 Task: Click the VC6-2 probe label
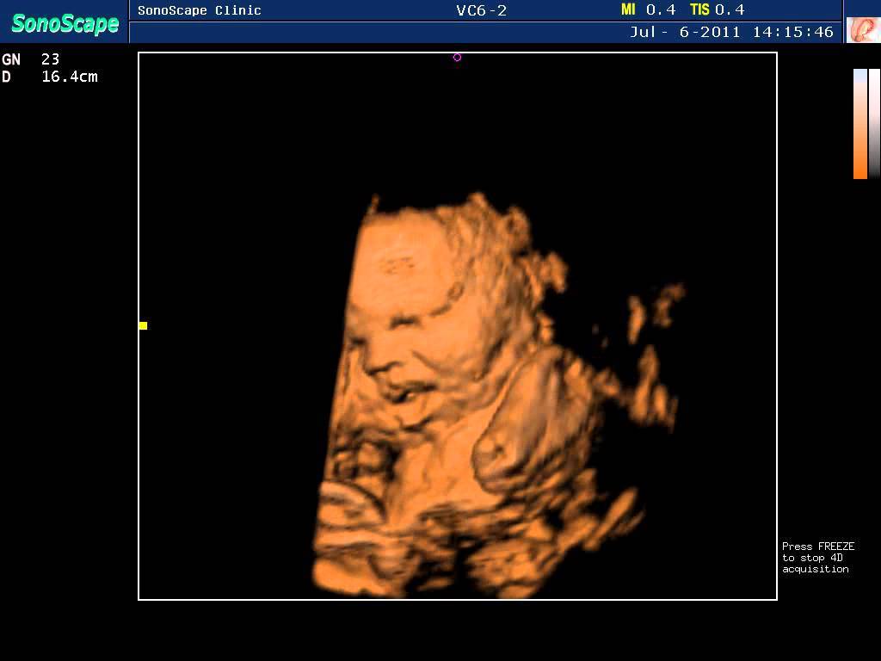(x=481, y=10)
